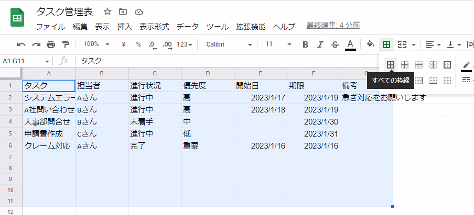Open the horizontal align dropdown
Viewport: 474px width, 215px height.
tap(433, 44)
